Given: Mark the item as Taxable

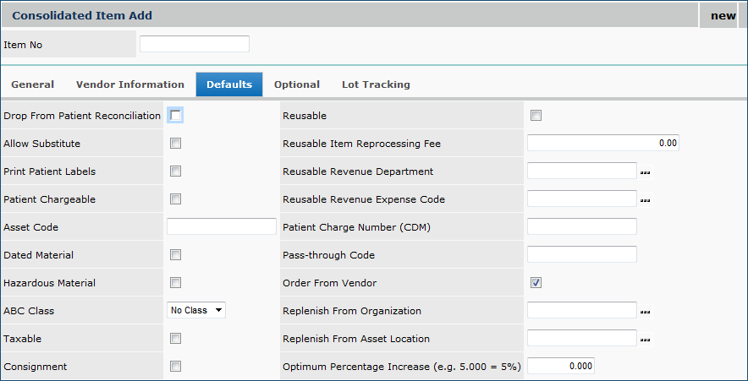Looking at the screenshot, I should (176, 339).
